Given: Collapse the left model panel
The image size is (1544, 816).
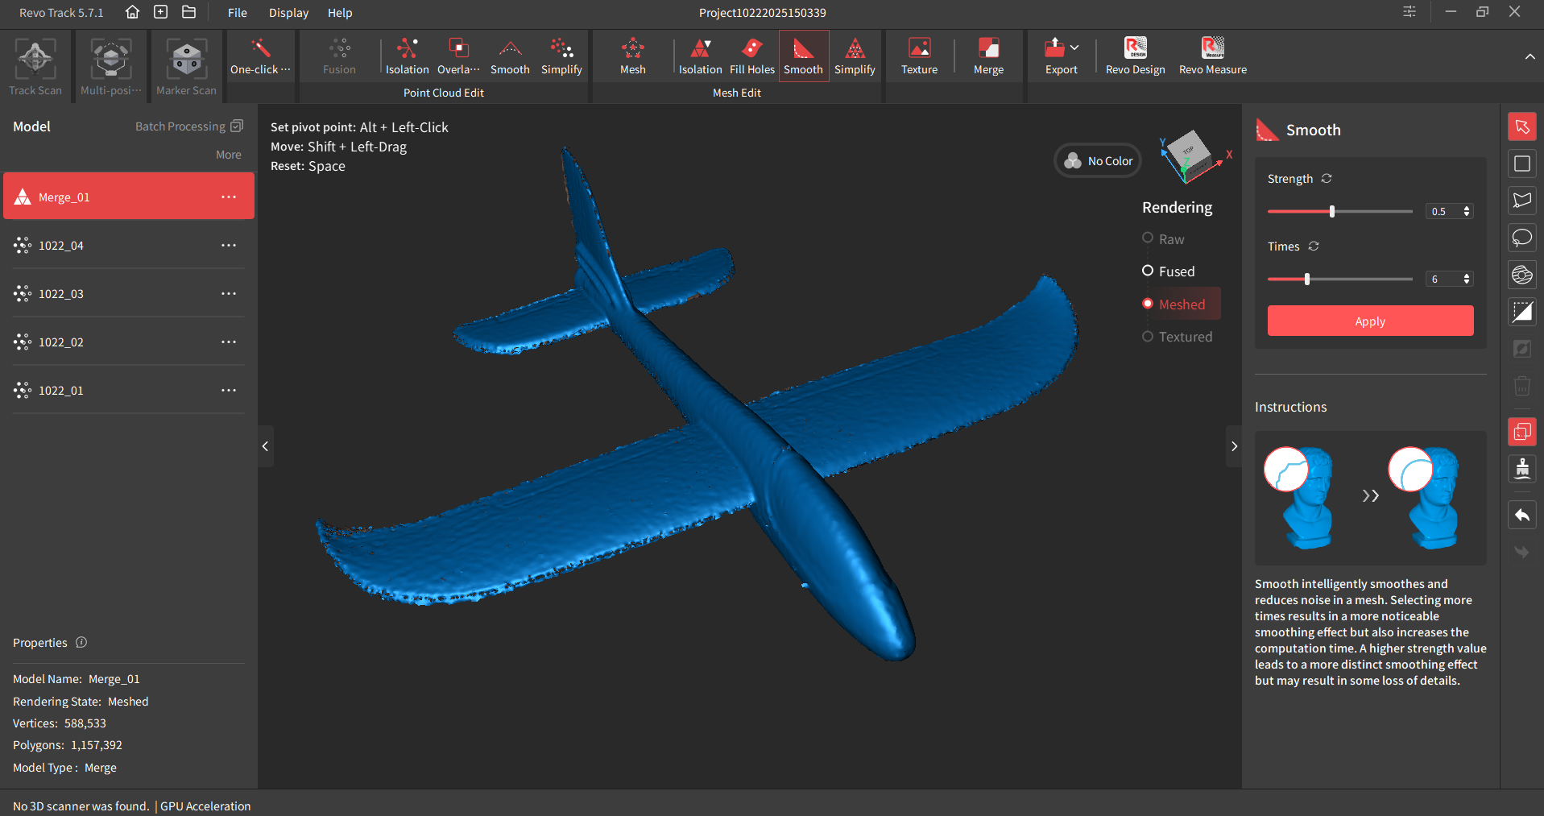Looking at the screenshot, I should 265,446.
